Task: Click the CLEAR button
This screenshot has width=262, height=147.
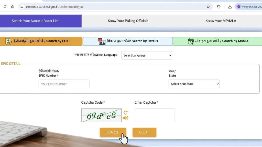Action: [144, 132]
